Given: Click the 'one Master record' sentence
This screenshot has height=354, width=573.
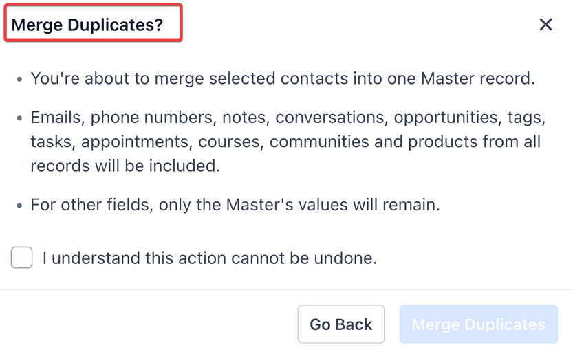Looking at the screenshot, I should pyautogui.click(x=282, y=78).
